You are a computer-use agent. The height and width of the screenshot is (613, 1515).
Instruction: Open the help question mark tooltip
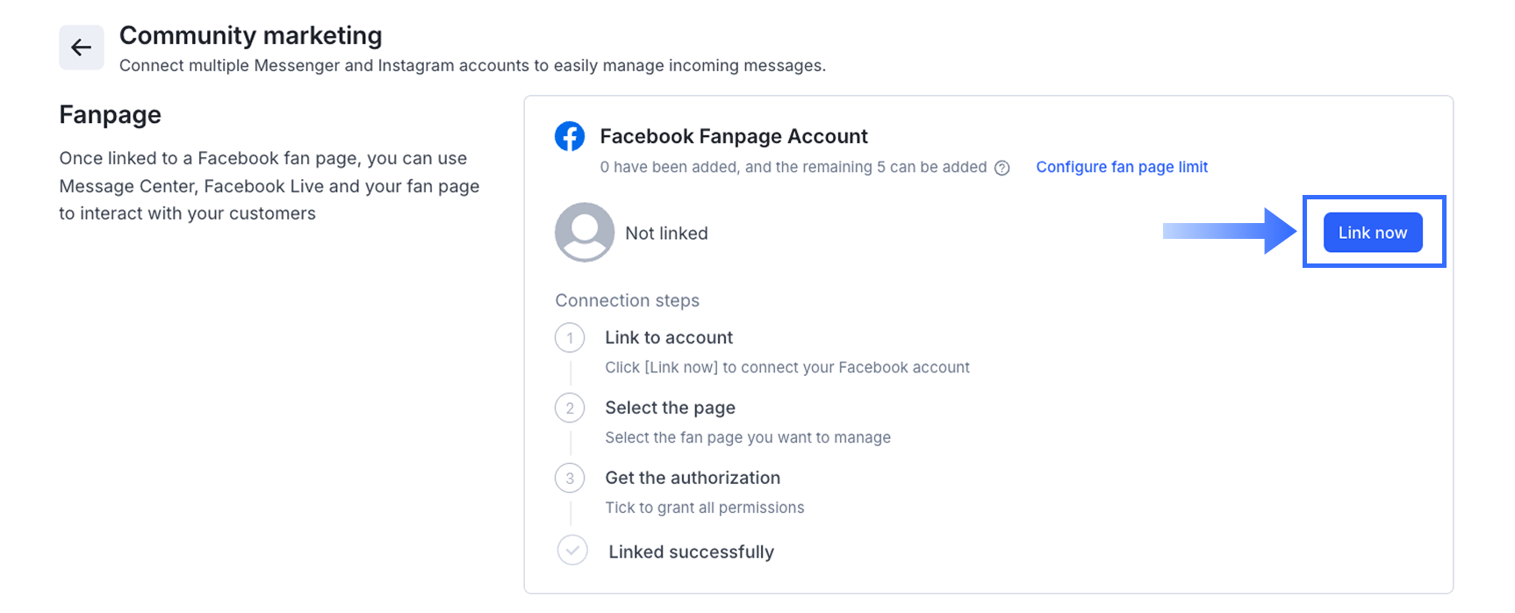coord(1002,168)
